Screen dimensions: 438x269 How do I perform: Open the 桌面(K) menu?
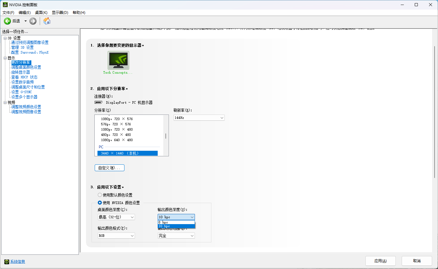coord(41,13)
